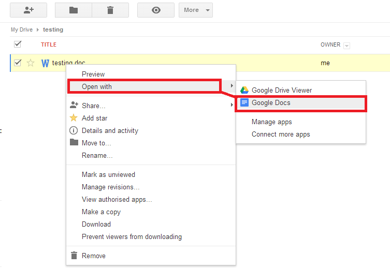Click the eye preview toolbar icon
This screenshot has height=268, width=390.
click(156, 10)
